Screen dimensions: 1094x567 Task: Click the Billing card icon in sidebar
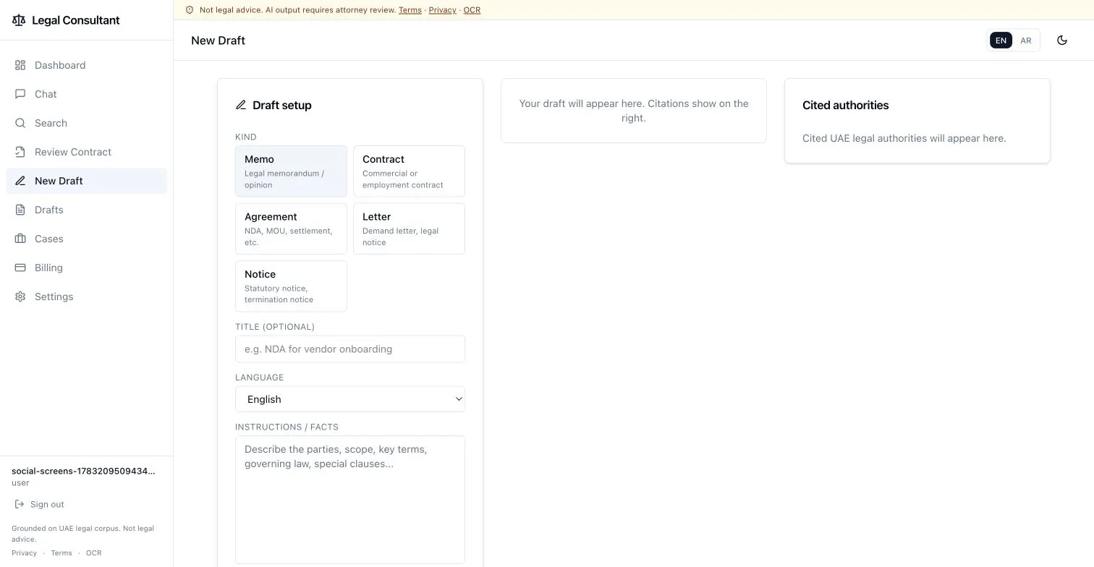(20, 268)
